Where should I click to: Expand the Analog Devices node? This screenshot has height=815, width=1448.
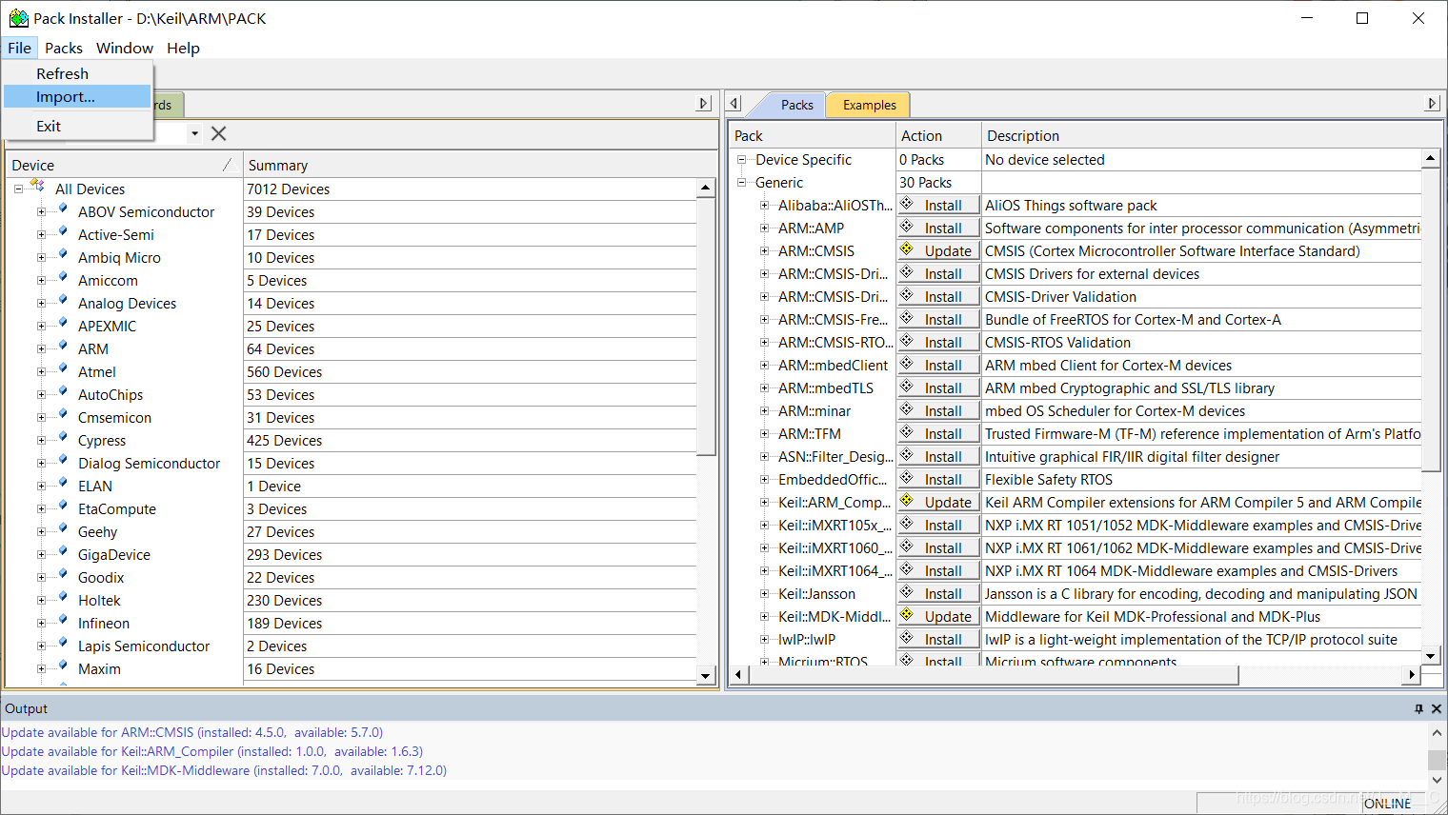click(x=41, y=304)
